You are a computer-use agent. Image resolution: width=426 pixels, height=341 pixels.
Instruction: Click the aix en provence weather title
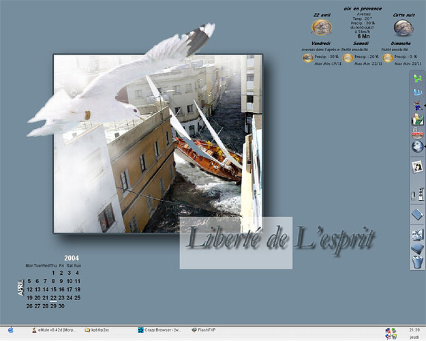(x=363, y=10)
